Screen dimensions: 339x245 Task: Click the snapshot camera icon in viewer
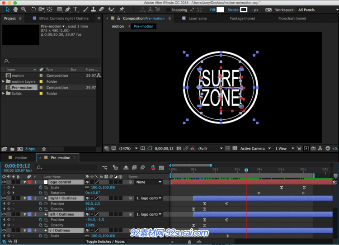coord(179,148)
